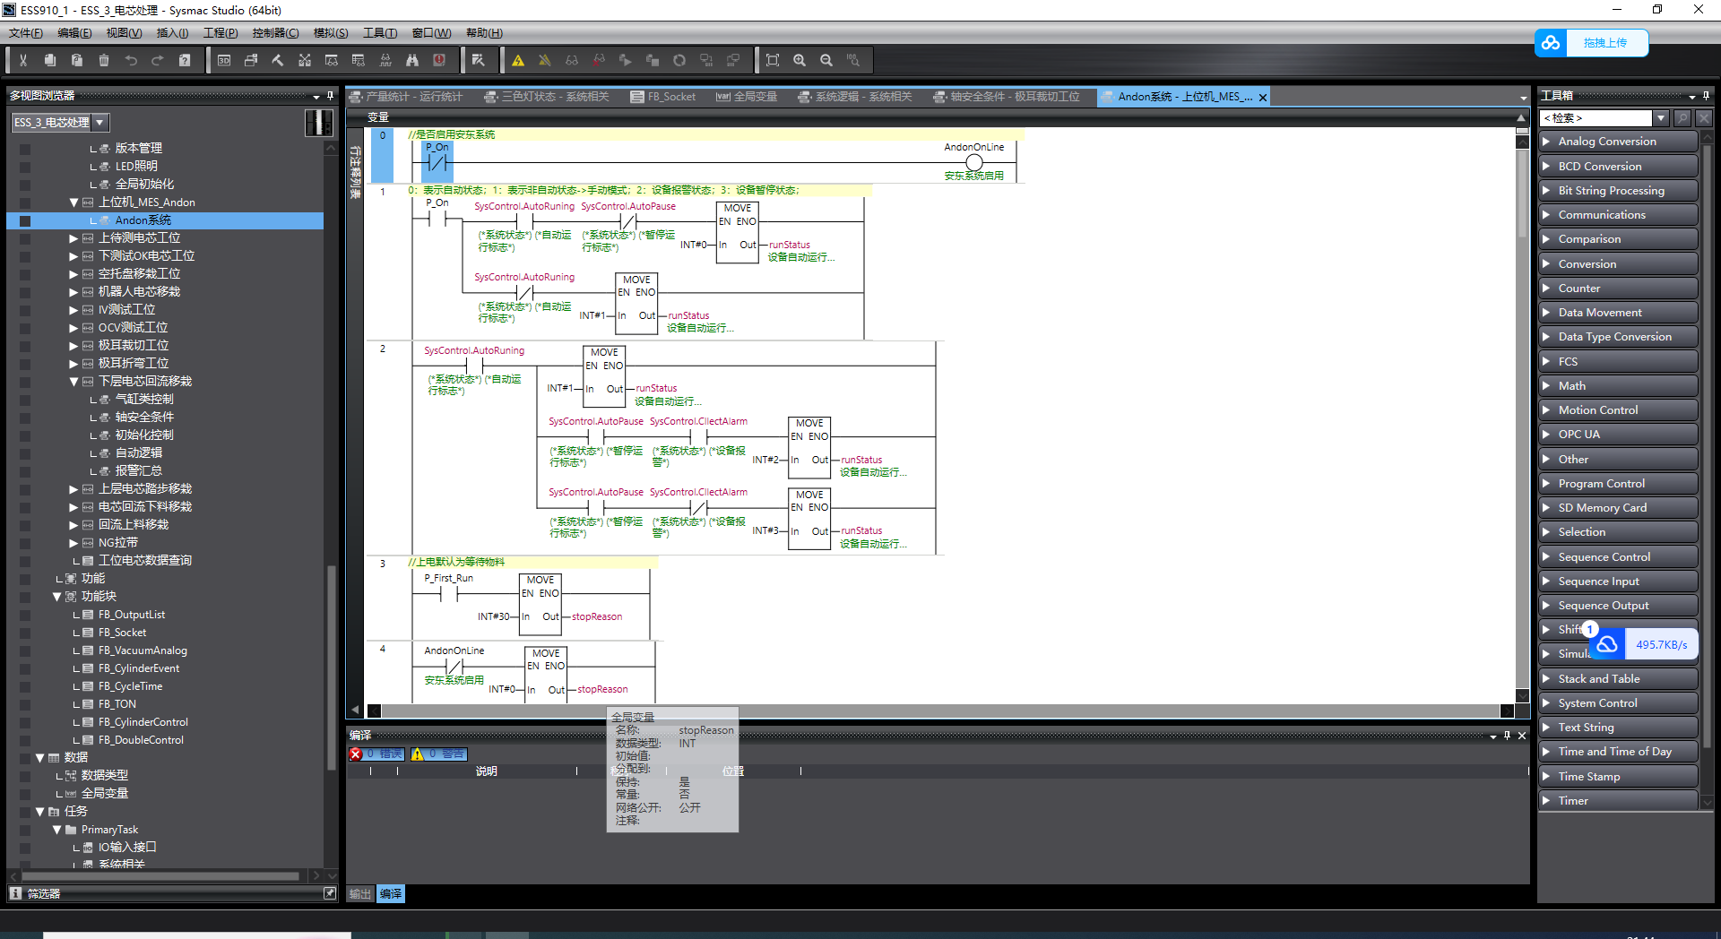The width and height of the screenshot is (1721, 939).
Task: Click the Fit-to-window zoom icon
Action: (773, 60)
